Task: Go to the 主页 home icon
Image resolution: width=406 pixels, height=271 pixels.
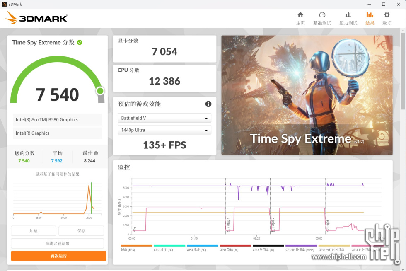Action: pyautogui.click(x=300, y=15)
